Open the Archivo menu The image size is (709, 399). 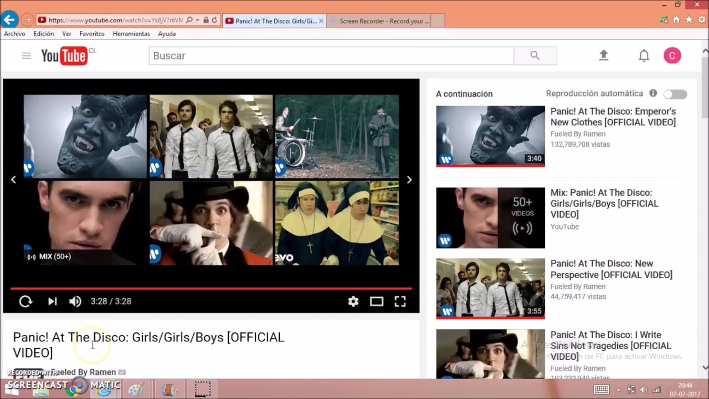pos(14,34)
